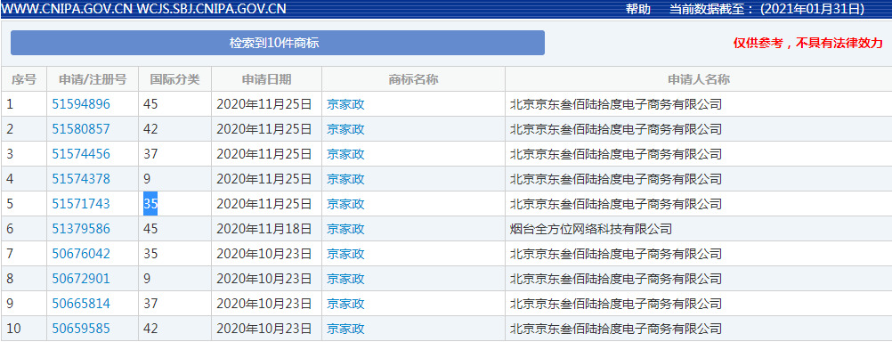
Task: Click the 国际分类 column header
Action: (x=174, y=79)
